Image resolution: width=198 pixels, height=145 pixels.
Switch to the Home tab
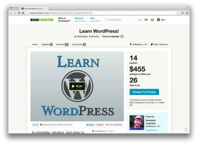tap(35, 44)
